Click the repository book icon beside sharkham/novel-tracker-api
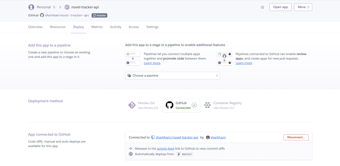 (153, 137)
